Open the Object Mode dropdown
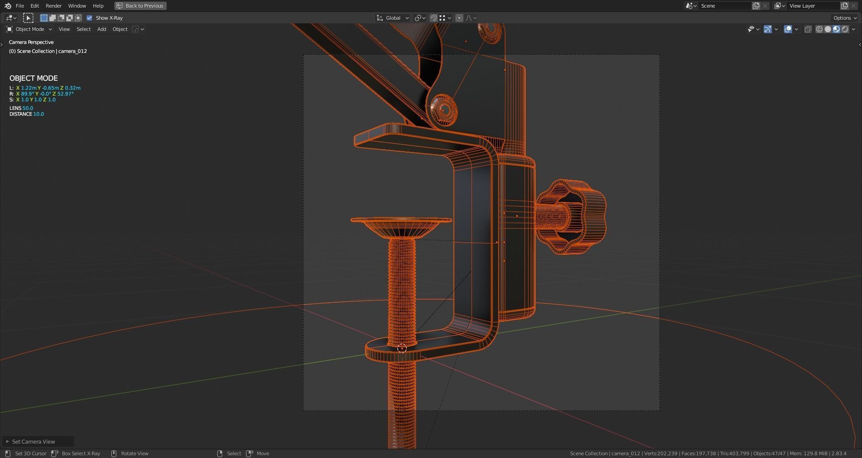Viewport: 862px width, 458px height. click(x=29, y=29)
